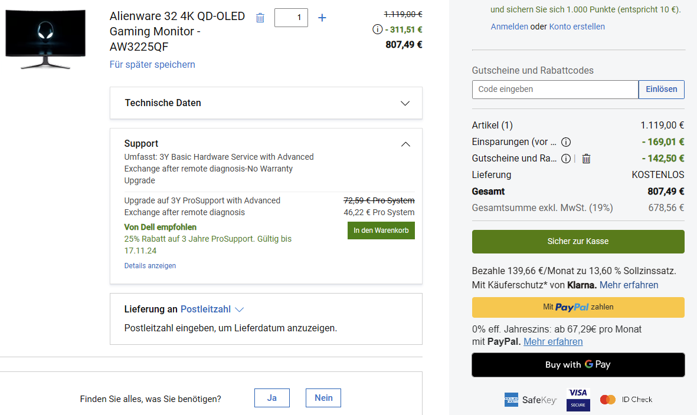
Task: Click the Lieferung KOSTENLOS value
Action: pos(658,175)
